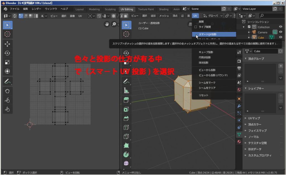Image resolution: width=286 pixels, height=175 pixels.
Task: Expand the UV Maps panel
Action: point(246,118)
